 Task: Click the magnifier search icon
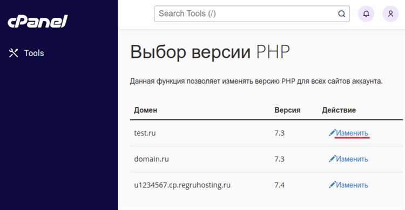[x=341, y=13]
